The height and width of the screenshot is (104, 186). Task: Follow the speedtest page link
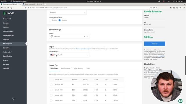(83, 49)
